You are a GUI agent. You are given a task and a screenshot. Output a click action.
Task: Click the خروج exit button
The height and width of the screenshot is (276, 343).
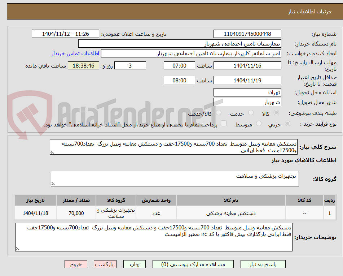coord(76,264)
